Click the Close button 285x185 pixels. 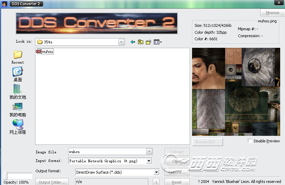point(177,161)
